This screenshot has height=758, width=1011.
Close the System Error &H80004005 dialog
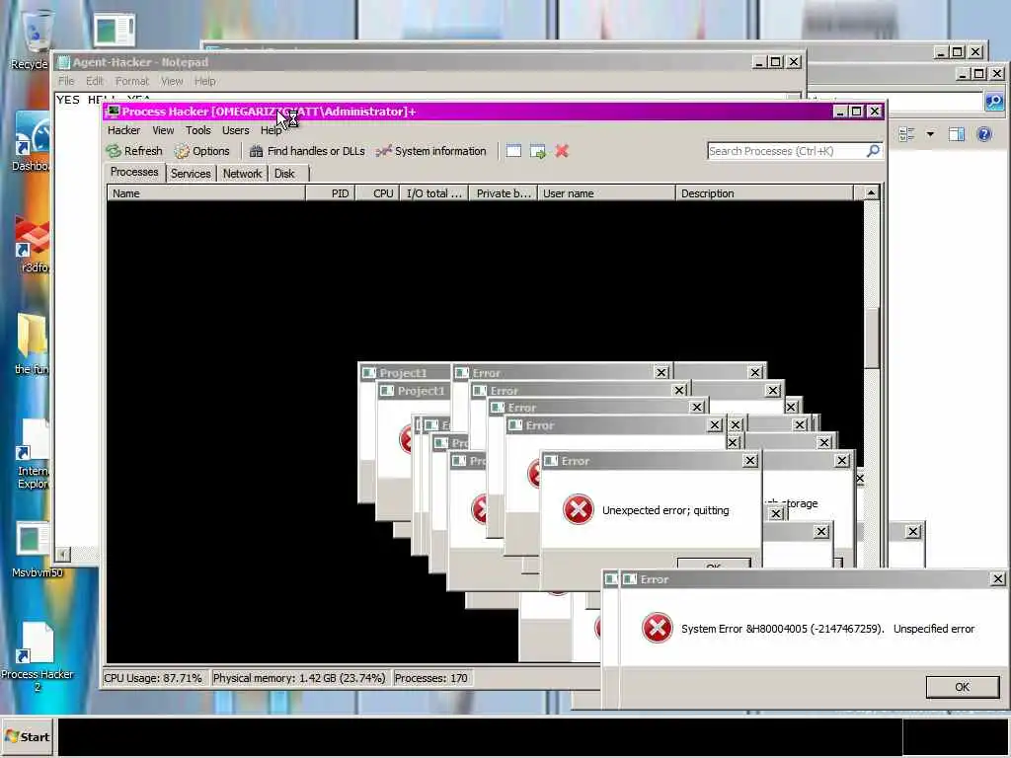tap(997, 578)
